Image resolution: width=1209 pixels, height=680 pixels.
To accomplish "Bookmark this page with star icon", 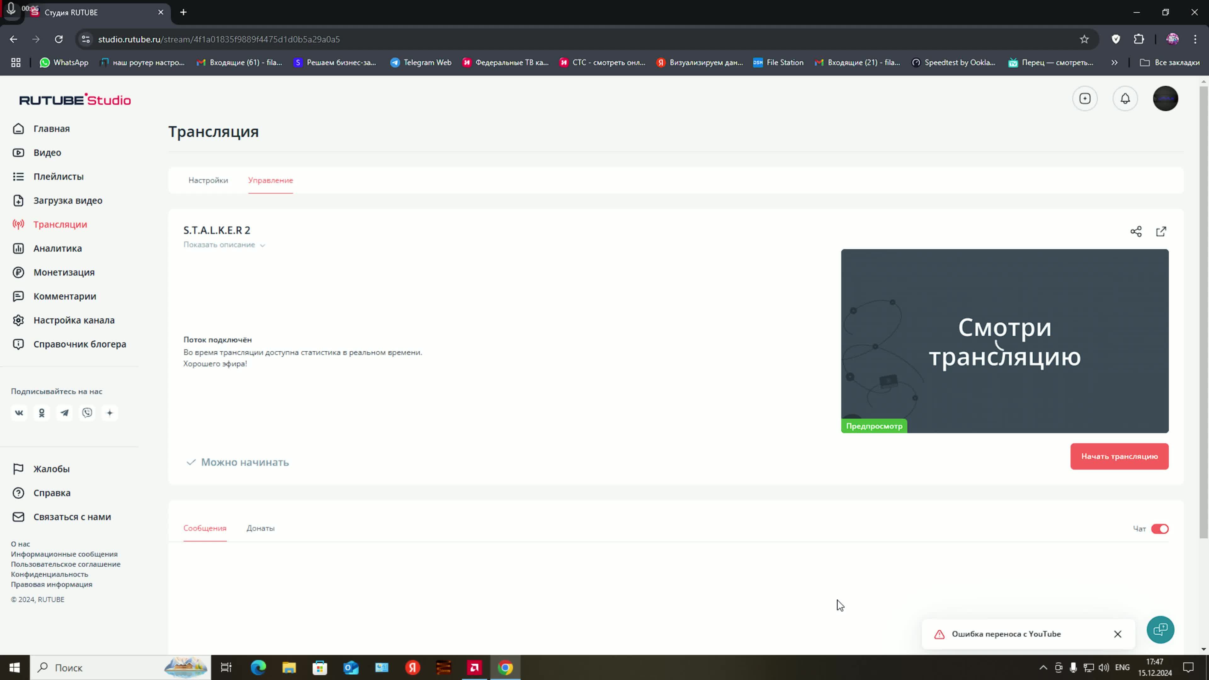I will [x=1084, y=39].
